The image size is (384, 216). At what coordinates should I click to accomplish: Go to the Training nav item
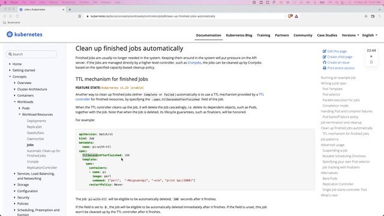point(263,35)
